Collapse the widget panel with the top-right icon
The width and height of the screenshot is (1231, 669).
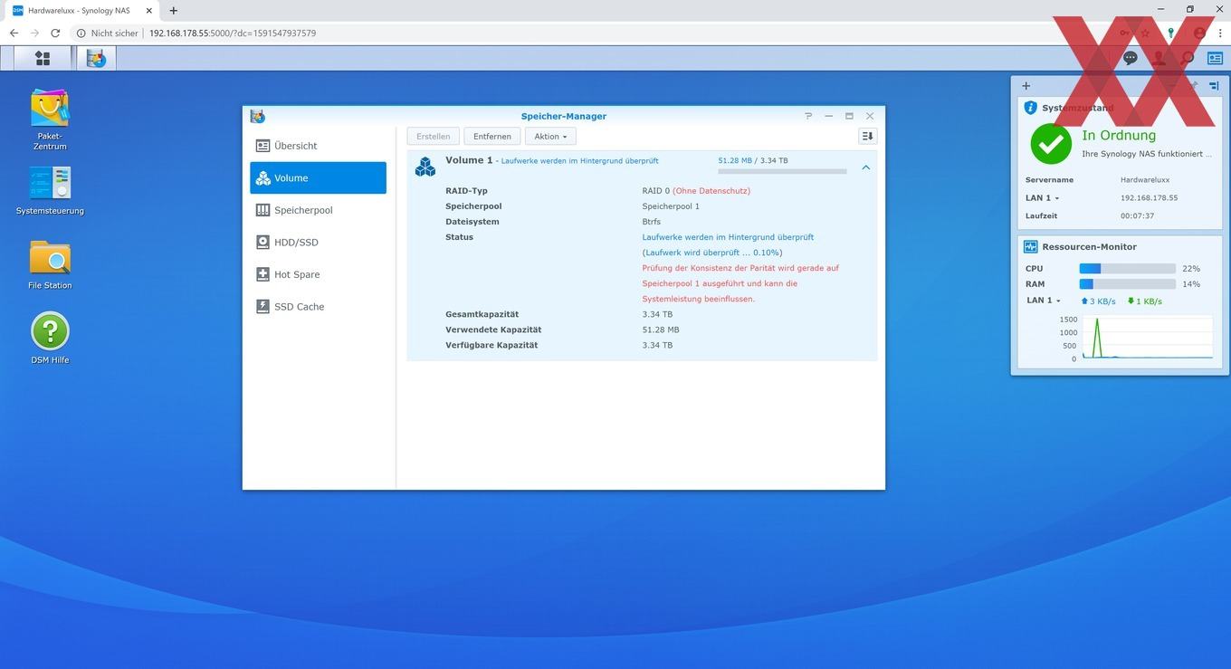[1215, 86]
